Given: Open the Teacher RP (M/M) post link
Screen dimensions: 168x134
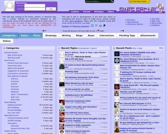Looking at the screenshot, I should click(131, 92).
